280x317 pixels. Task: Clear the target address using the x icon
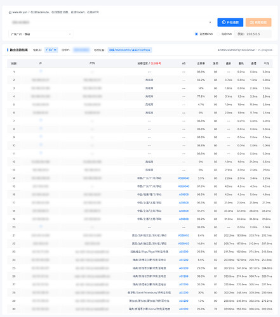tap(210, 22)
